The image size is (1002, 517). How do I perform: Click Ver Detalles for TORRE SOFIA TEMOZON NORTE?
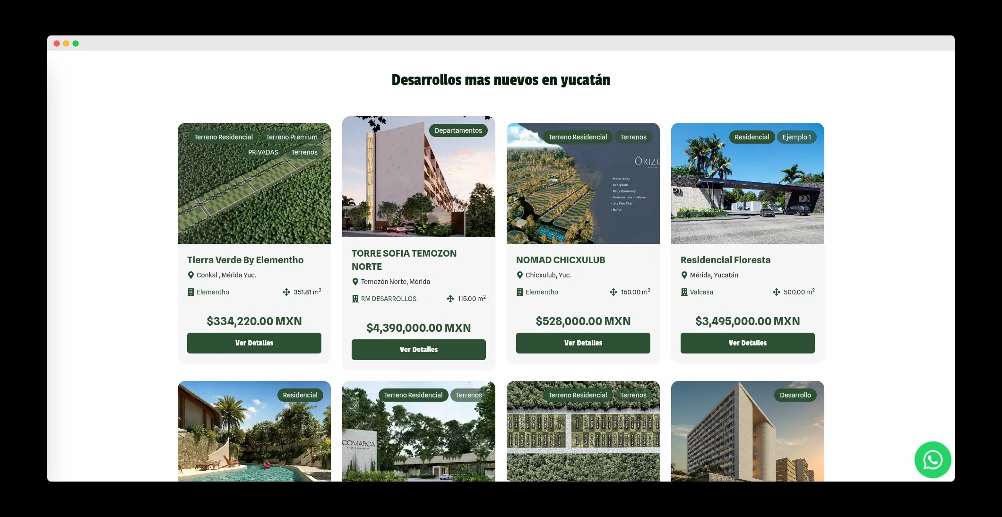[x=418, y=349]
